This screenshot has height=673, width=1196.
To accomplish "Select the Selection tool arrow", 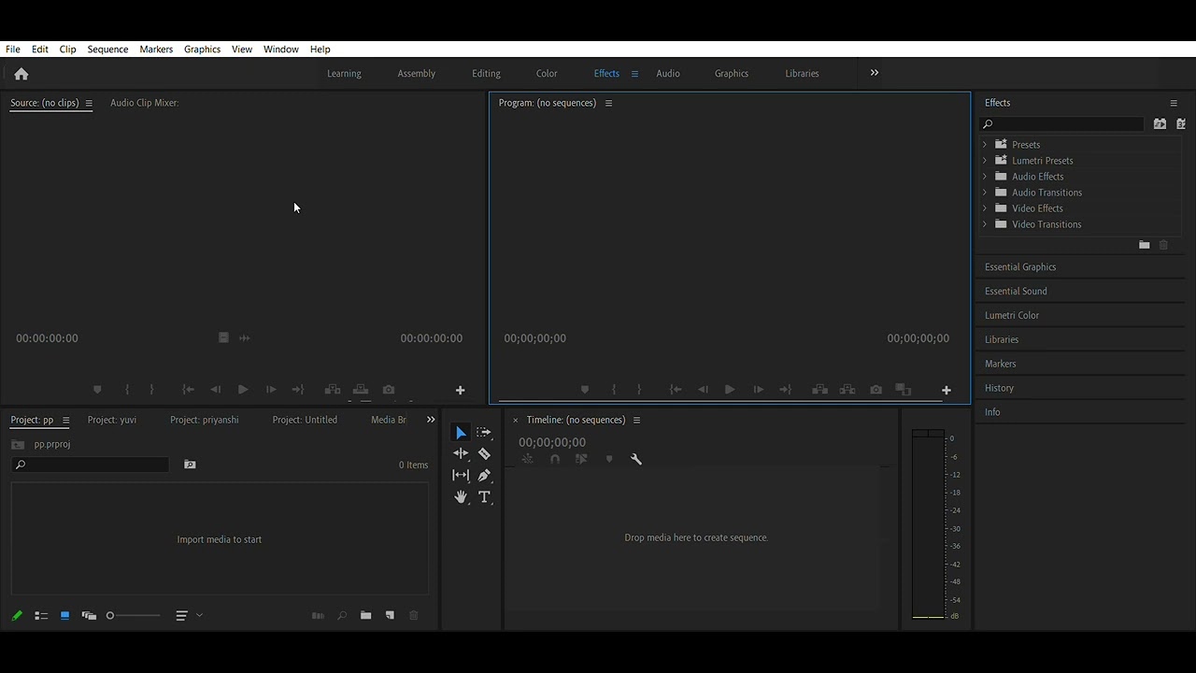I will 461,433.
